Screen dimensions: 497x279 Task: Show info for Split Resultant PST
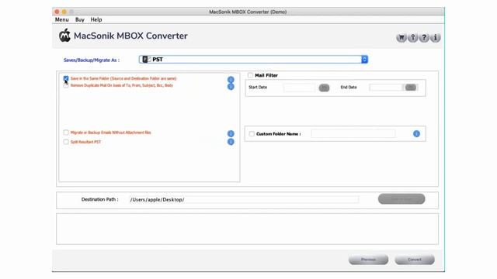231,142
